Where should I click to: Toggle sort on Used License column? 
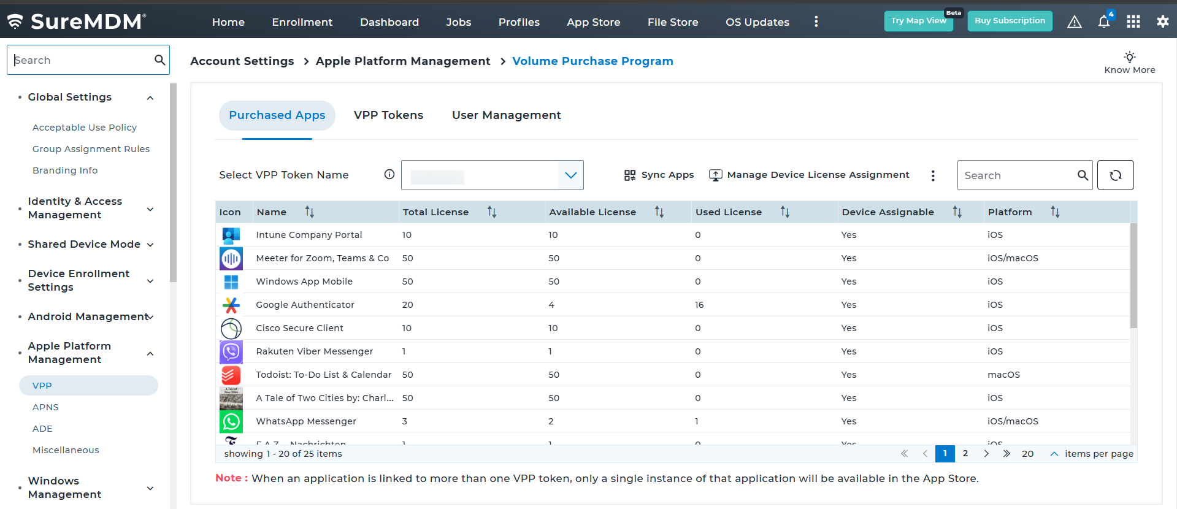(785, 212)
